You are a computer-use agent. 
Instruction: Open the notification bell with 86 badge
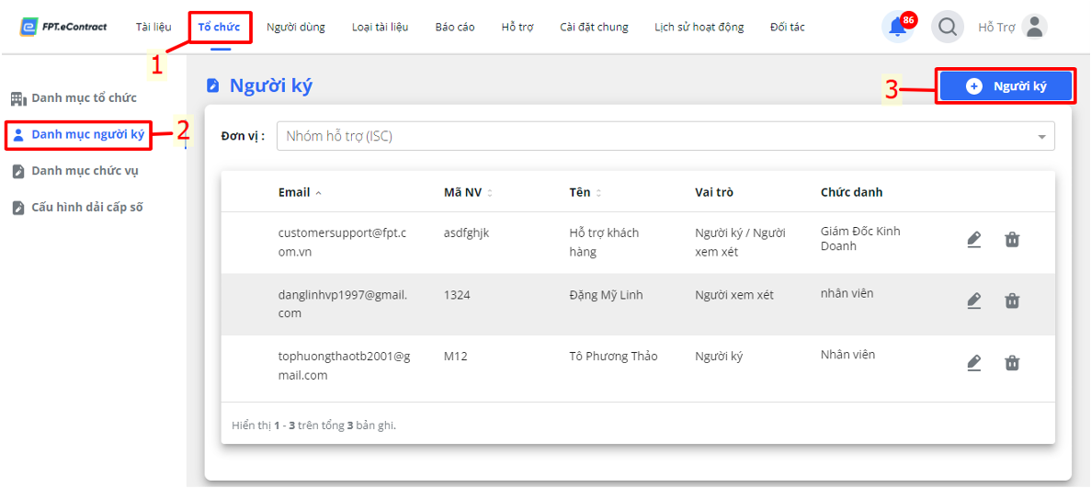[x=898, y=28]
